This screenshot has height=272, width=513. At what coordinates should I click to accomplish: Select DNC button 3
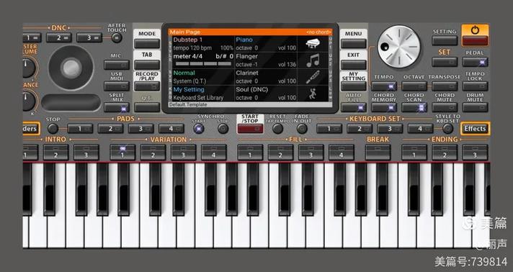[x=89, y=37]
